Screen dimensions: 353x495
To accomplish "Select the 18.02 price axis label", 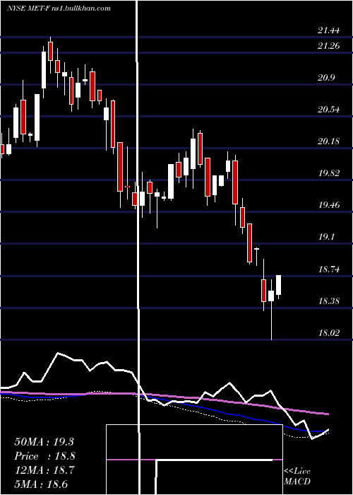I will click(329, 332).
